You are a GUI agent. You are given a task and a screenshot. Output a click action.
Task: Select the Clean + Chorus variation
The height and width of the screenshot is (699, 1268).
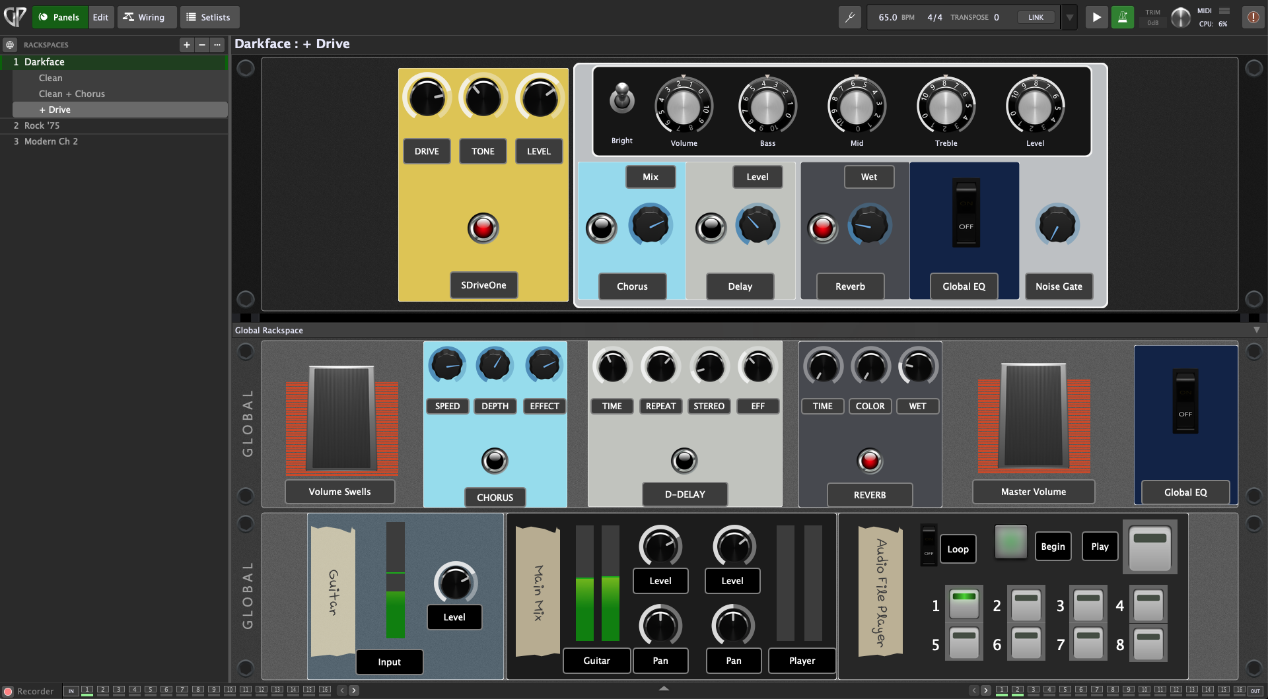[120, 94]
